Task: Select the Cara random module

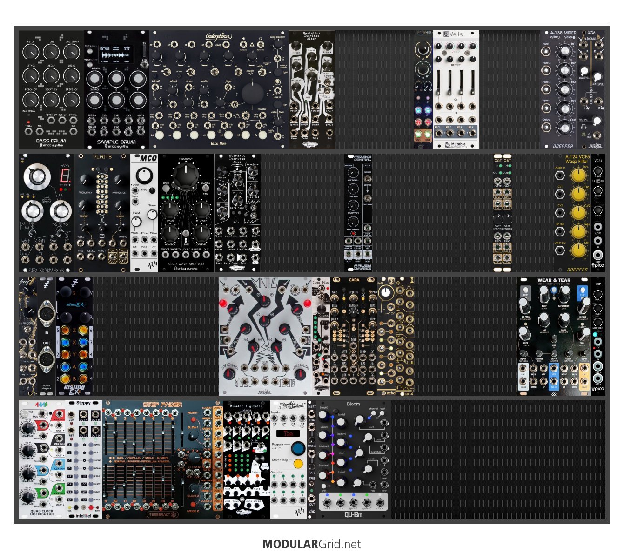Action: click(x=354, y=337)
